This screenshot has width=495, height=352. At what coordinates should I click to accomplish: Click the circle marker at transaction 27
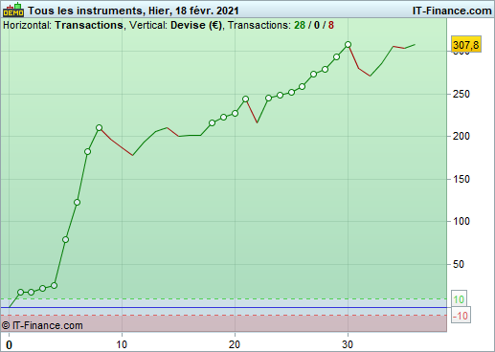coord(313,74)
